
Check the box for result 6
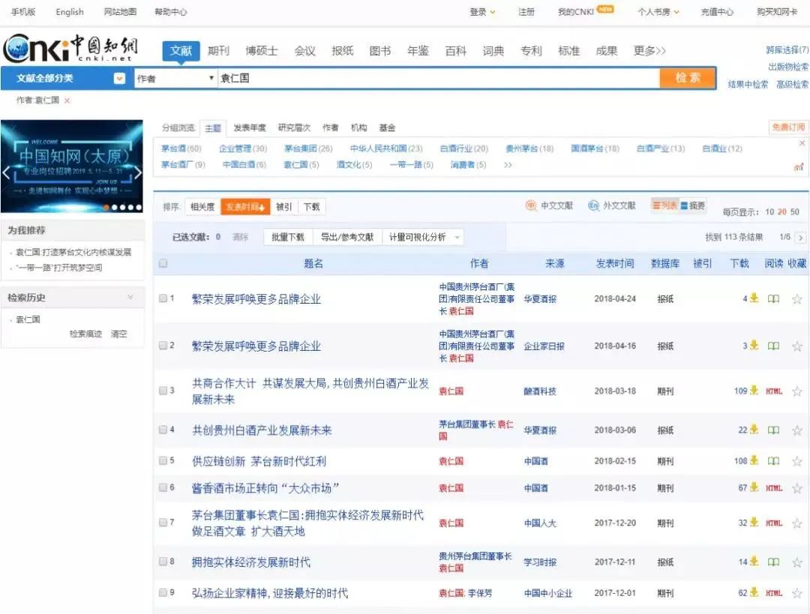tap(163, 487)
